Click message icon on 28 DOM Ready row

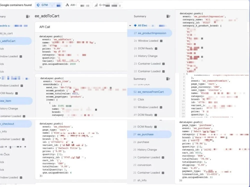pyautogui.click(x=155, y=127)
